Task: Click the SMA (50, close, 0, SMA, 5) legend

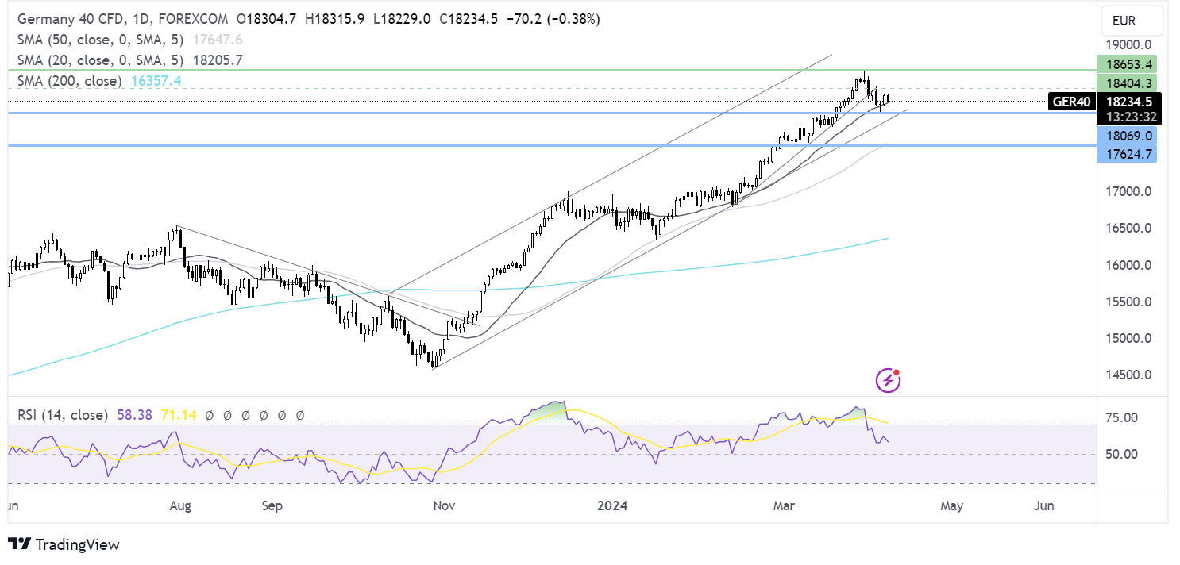Action: pos(101,40)
